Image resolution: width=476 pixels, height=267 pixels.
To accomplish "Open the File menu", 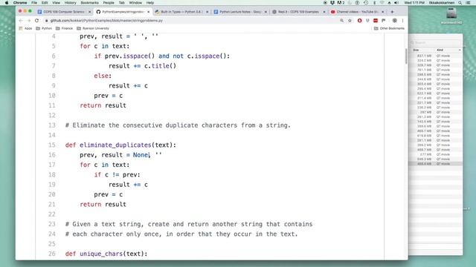I will point(34,3).
